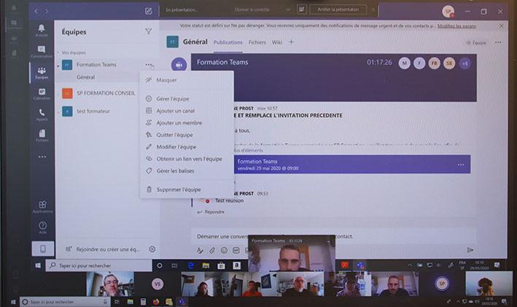Select Ajouter un canal

coord(187,111)
